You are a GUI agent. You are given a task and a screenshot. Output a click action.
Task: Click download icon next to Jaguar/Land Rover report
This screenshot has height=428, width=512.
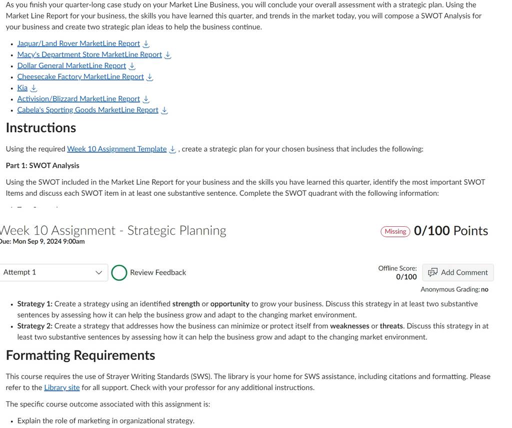[146, 44]
